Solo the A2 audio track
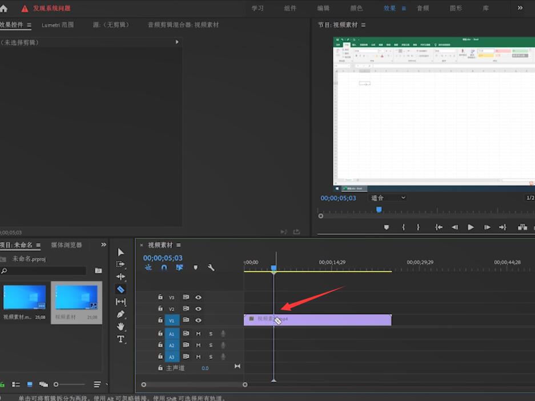The image size is (535, 401). (211, 346)
